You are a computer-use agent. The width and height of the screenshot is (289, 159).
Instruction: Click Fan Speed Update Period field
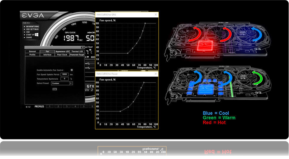click(65, 74)
